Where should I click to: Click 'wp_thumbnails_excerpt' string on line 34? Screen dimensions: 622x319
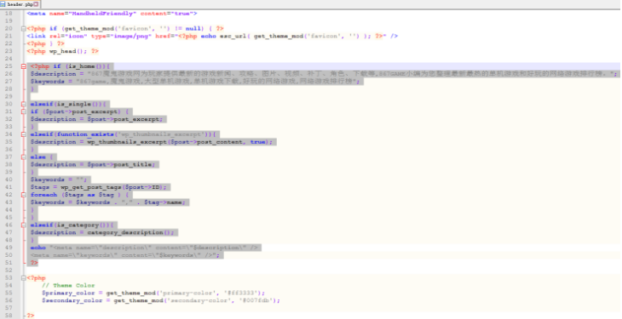[x=163, y=134]
